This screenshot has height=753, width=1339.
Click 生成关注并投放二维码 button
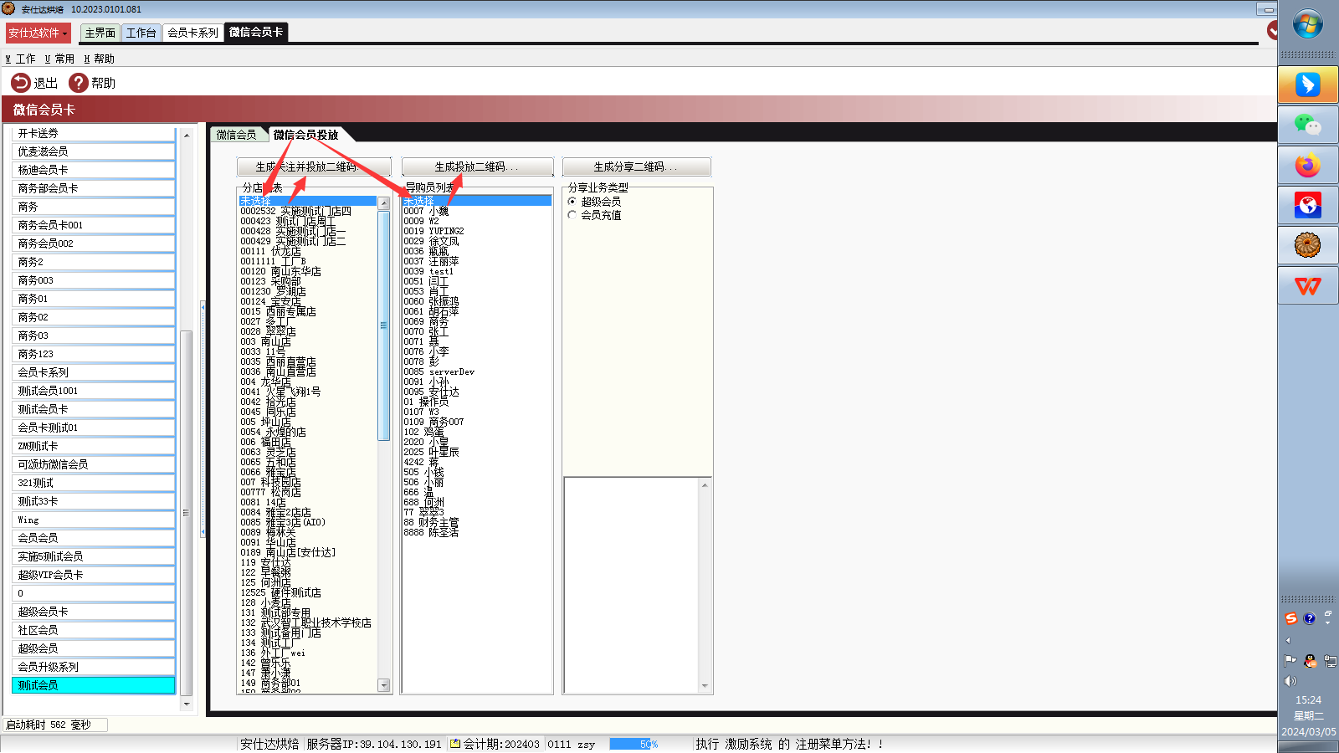click(314, 166)
